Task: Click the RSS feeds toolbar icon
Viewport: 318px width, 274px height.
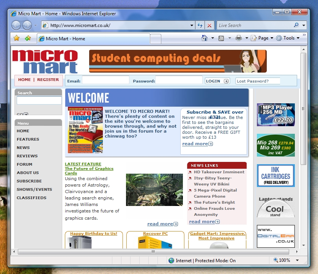Action: 221,38
